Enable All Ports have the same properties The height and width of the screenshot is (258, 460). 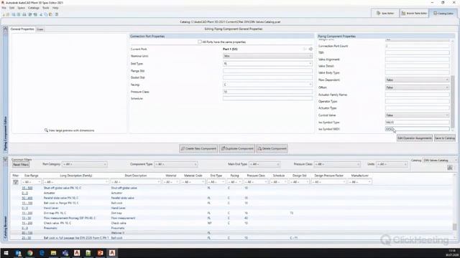pyautogui.click(x=200, y=42)
